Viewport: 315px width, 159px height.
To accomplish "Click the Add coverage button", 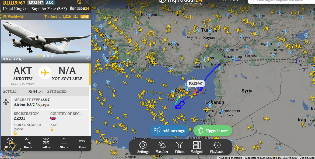I will (169, 131).
